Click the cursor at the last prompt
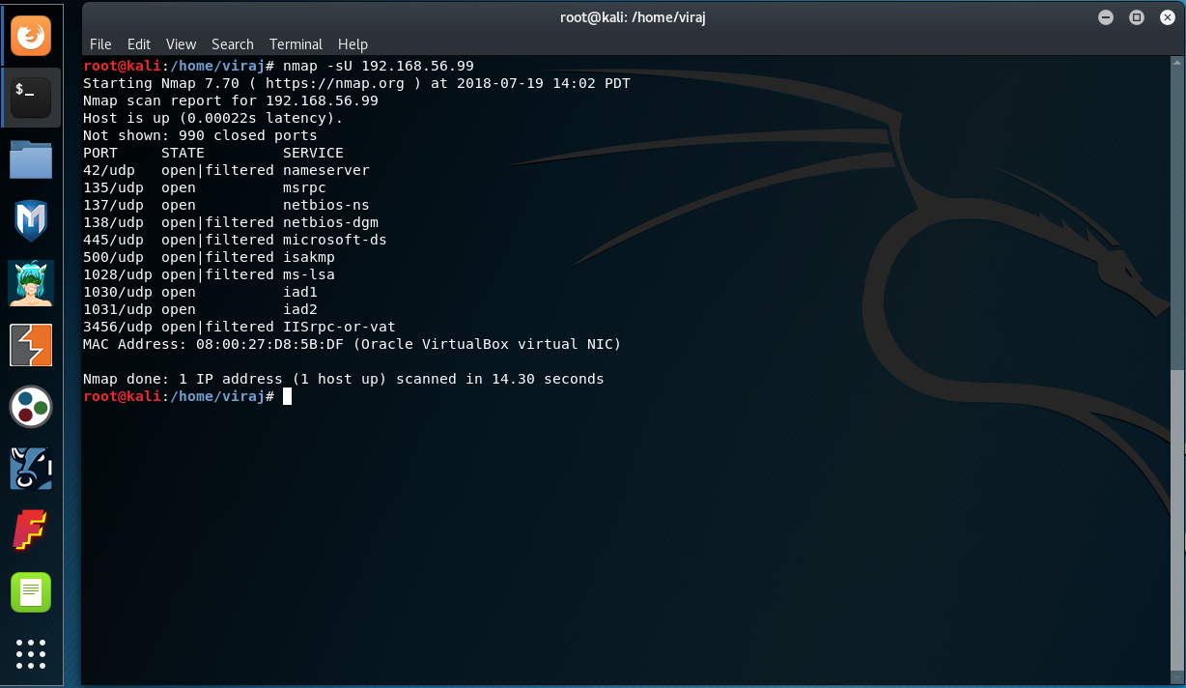The width and height of the screenshot is (1186, 688). (x=287, y=396)
